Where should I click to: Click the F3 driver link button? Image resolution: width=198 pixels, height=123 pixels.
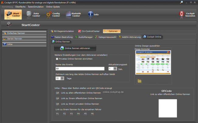(x=71, y=114)
